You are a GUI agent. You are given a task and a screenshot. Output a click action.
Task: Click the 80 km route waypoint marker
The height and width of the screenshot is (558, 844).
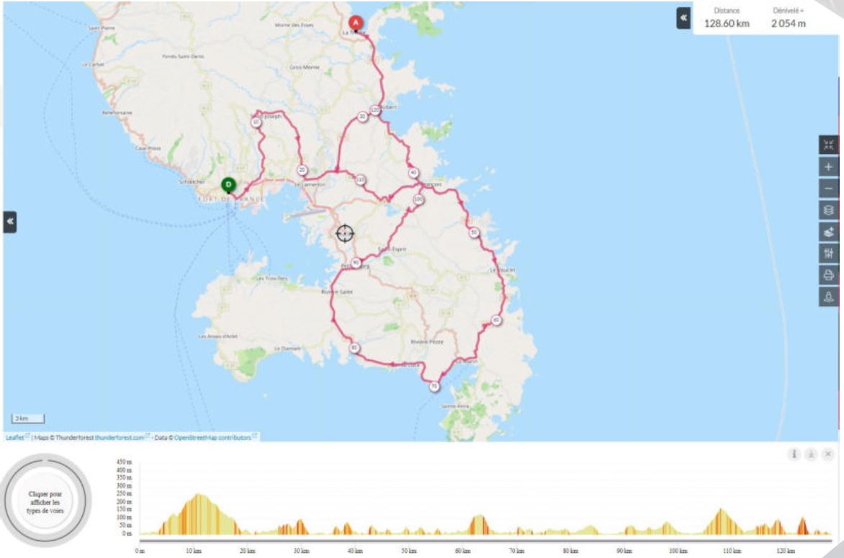[x=354, y=348]
